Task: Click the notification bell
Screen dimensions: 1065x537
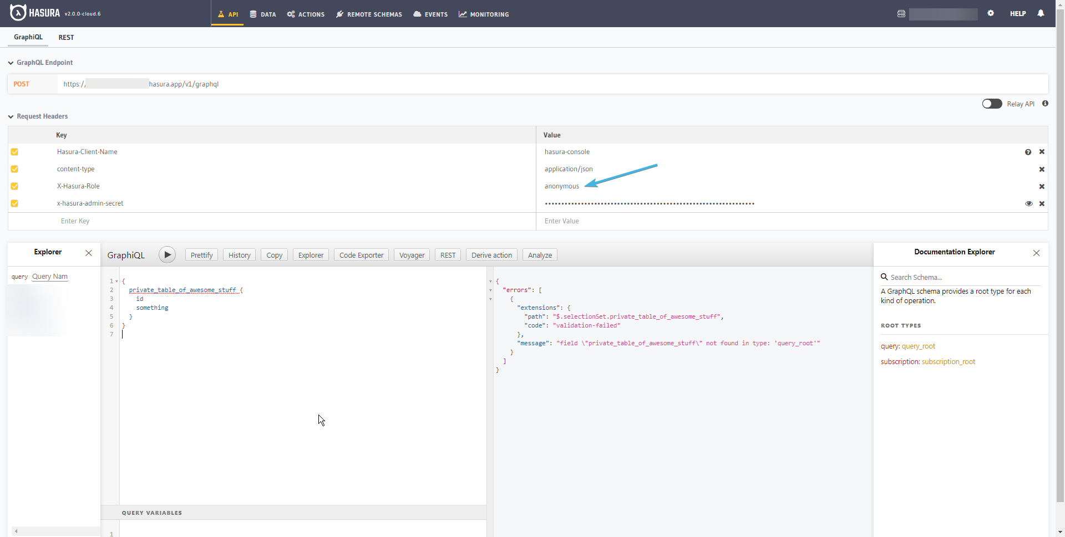Action: coord(1041,13)
